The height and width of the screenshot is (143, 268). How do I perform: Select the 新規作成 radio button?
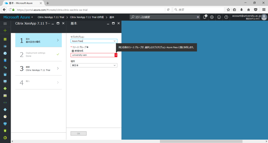(x=73, y=51)
